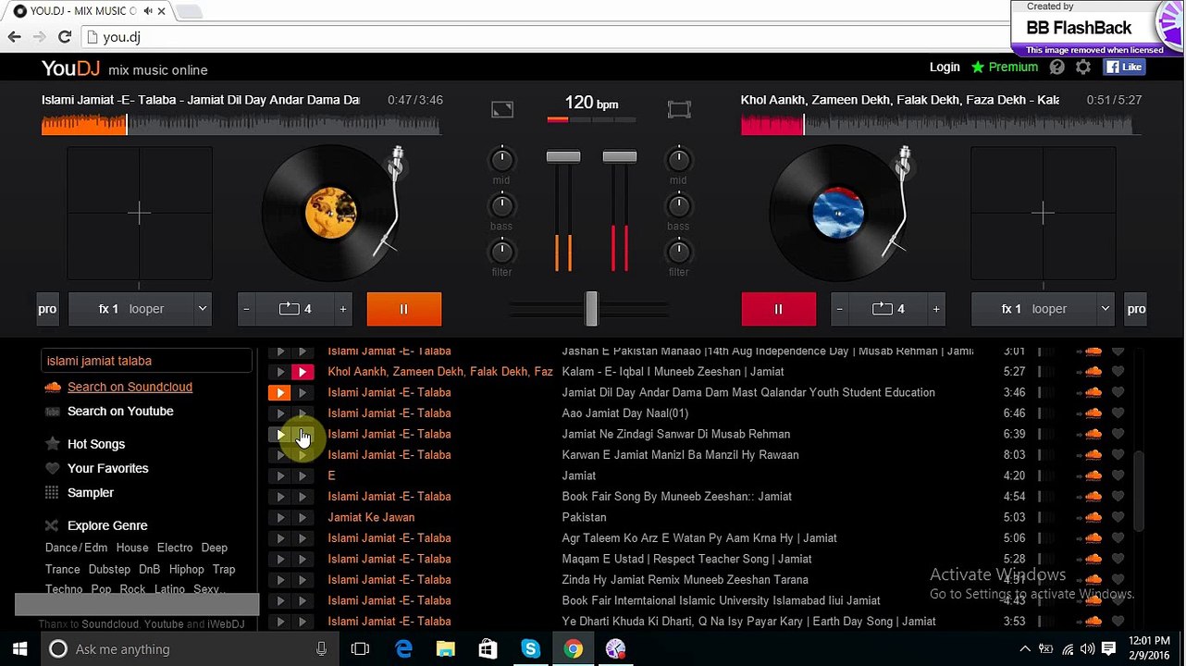Favorite the "Book Fair Song By Muneeb Zeeshan" track

(x=1118, y=497)
